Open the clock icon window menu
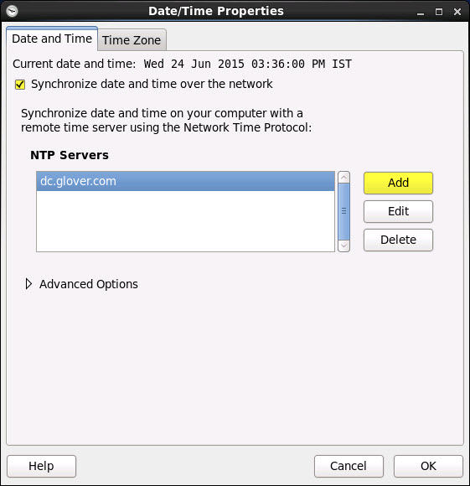The image size is (470, 486). tap(12, 12)
